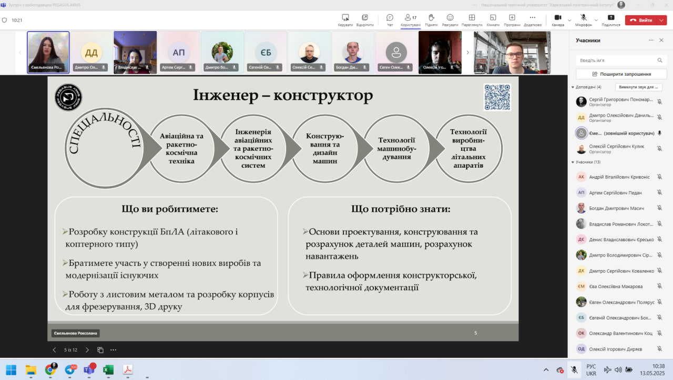The height and width of the screenshot is (380, 673).
Task: Raise hand with the Підняти button
Action: pyautogui.click(x=431, y=20)
